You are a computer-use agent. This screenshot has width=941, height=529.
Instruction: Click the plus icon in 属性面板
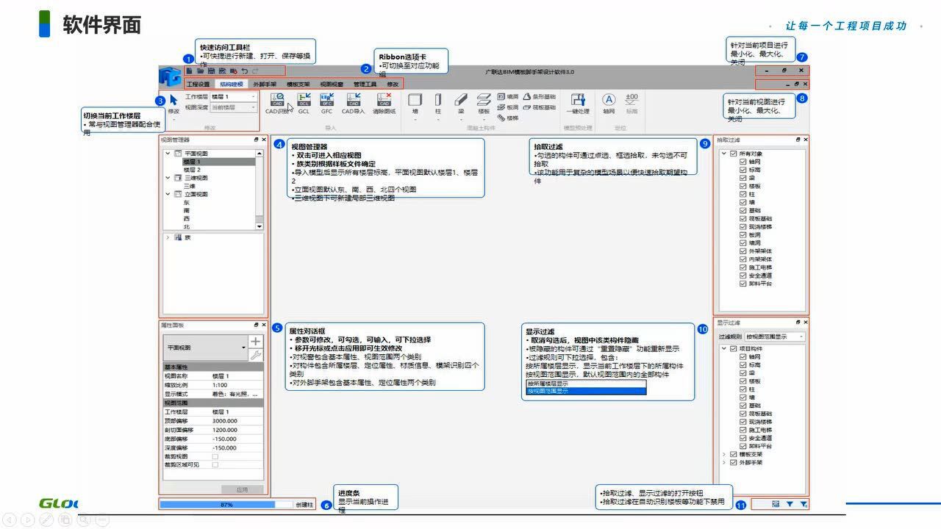255,341
